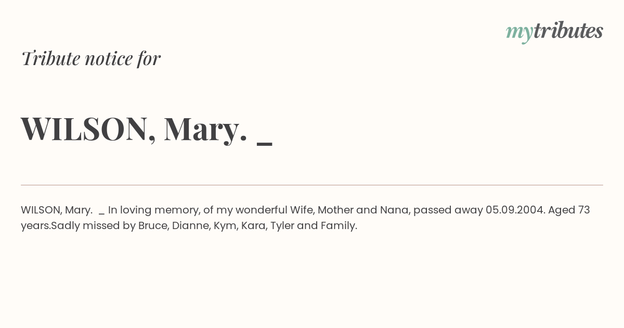Viewport: 624px width, 328px height.
Task: Click "Sadly missed by" in second line
Action: click(x=93, y=226)
